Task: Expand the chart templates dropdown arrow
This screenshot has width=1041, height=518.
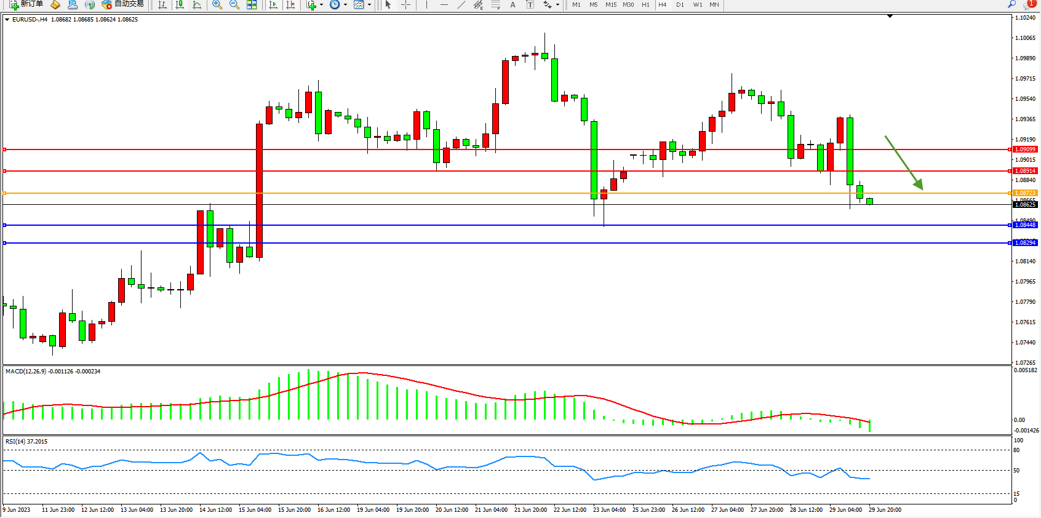Action: click(x=369, y=4)
